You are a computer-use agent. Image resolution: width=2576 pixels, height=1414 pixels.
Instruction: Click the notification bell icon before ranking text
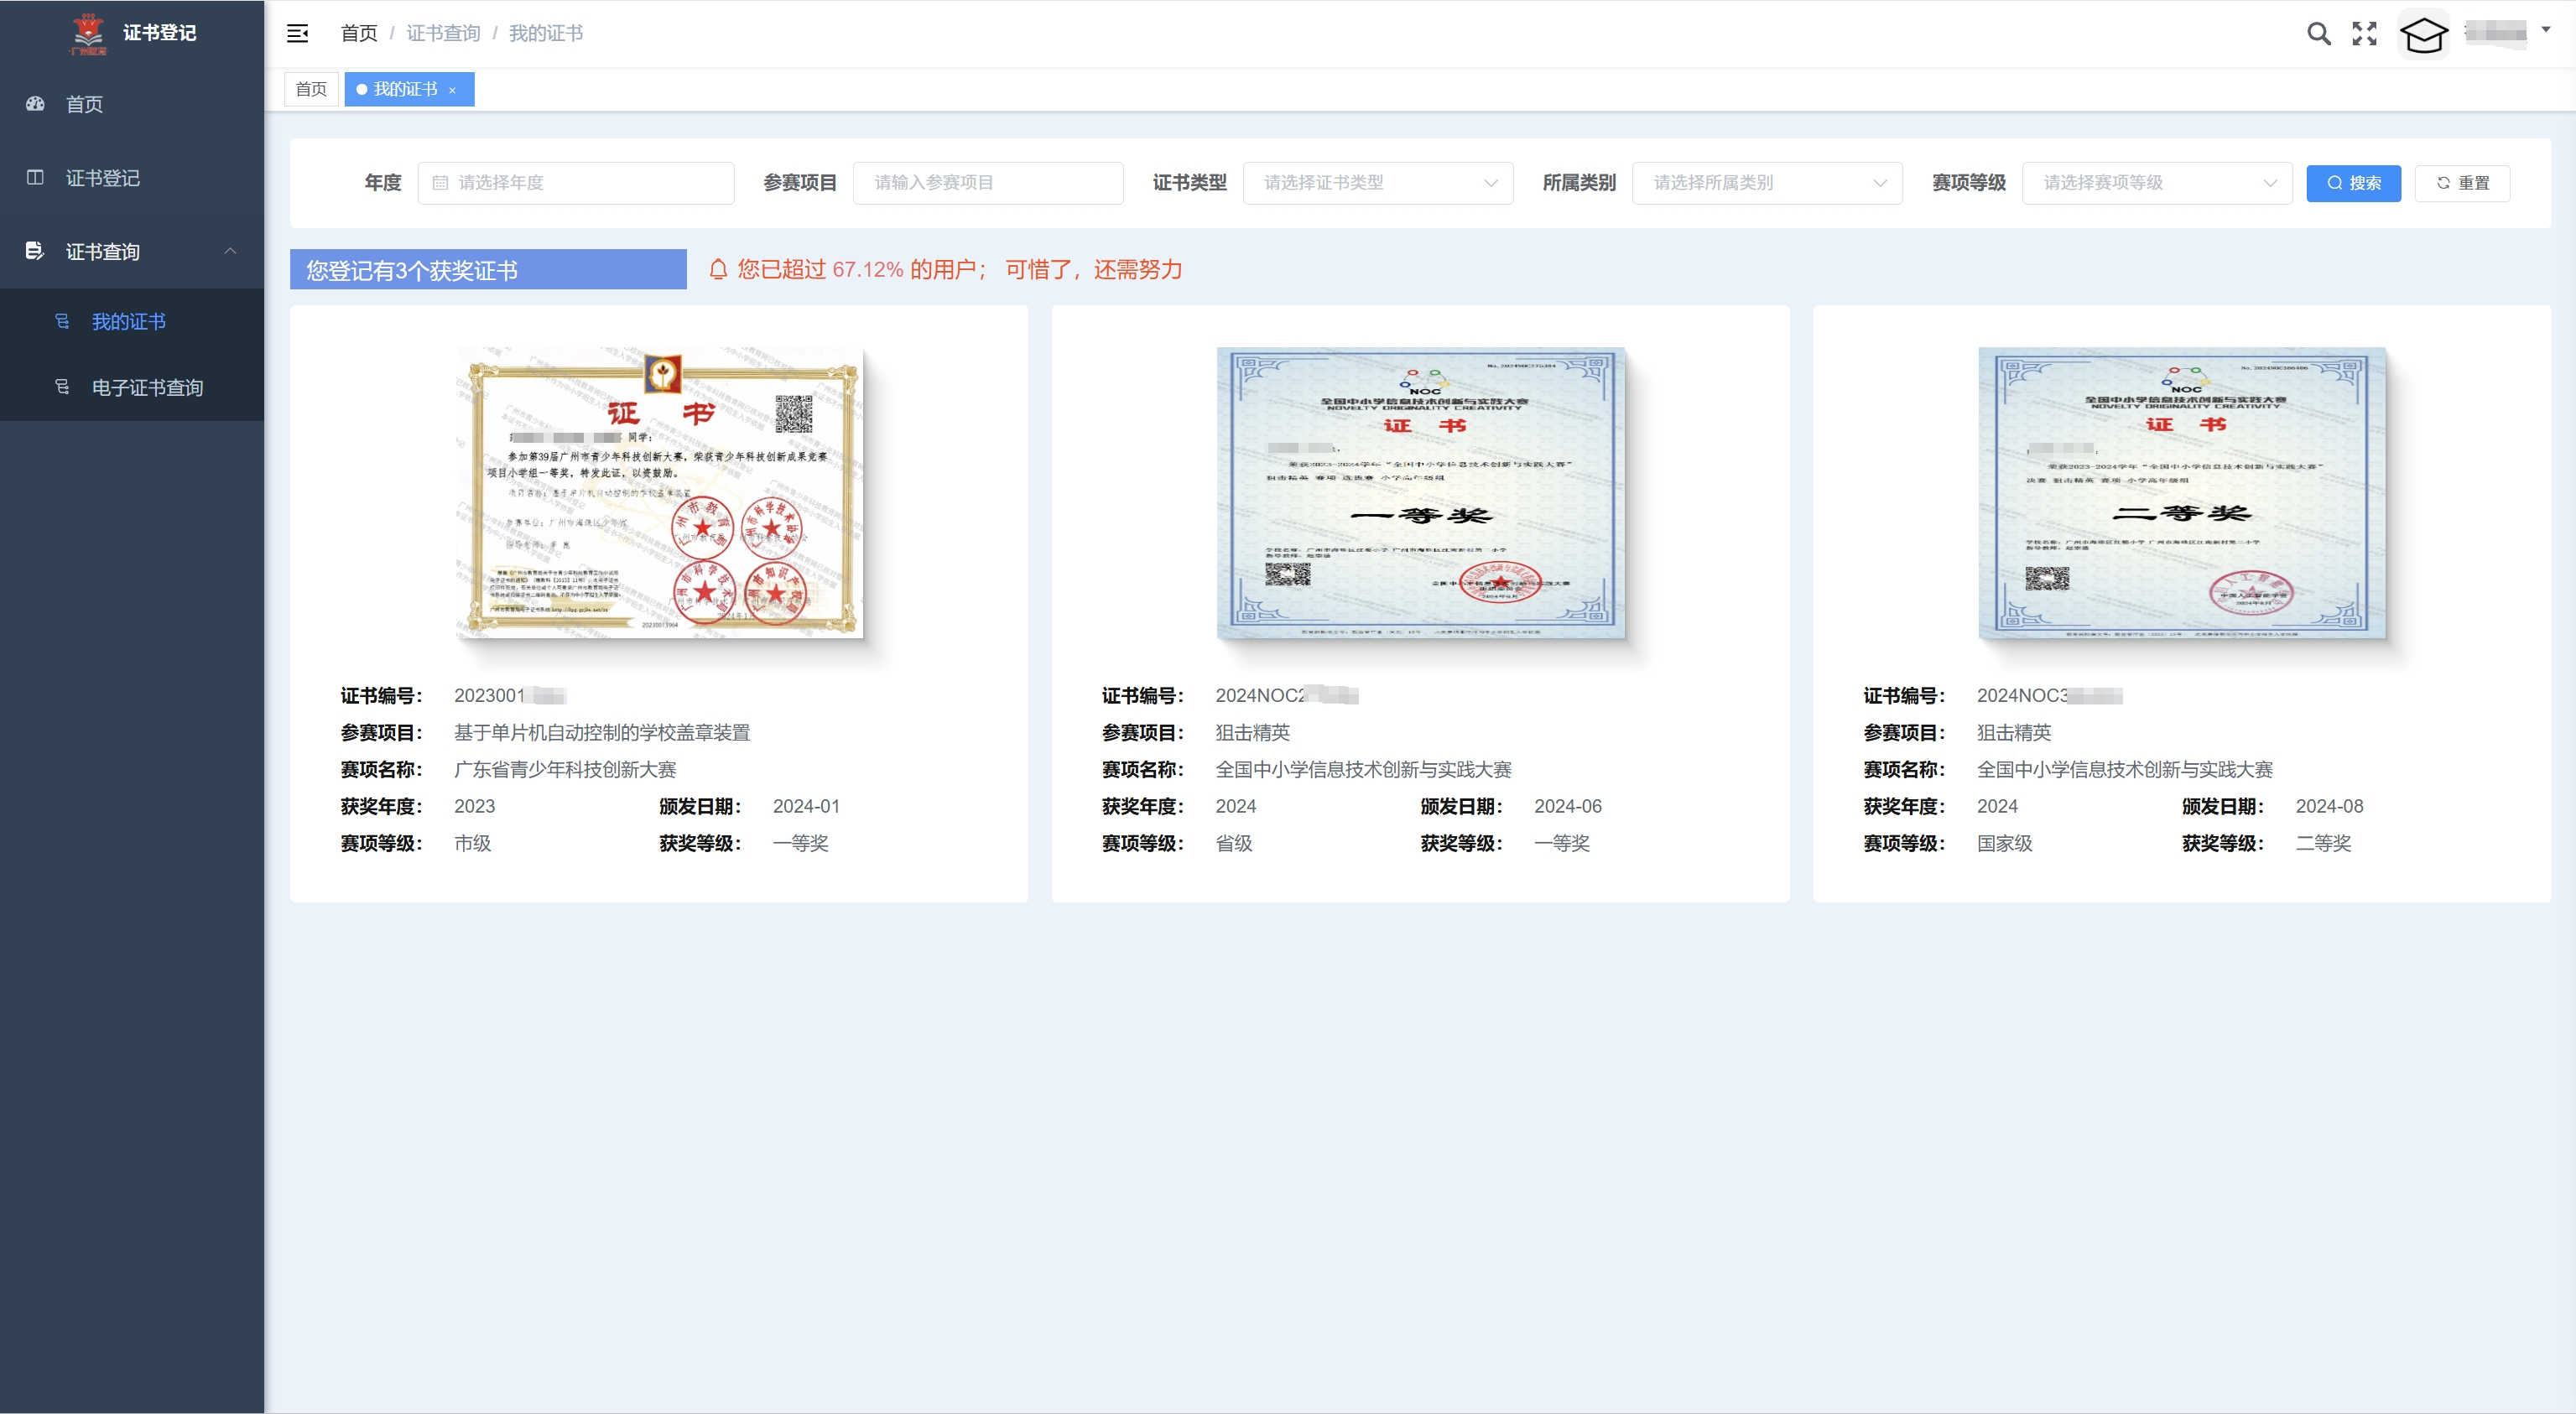point(718,269)
